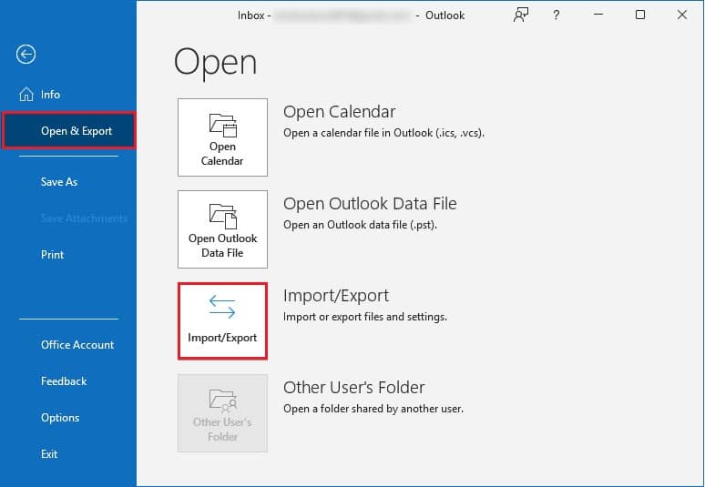Click the Other User's Folder heading
Viewport: 705px width, 487px height.
353,387
